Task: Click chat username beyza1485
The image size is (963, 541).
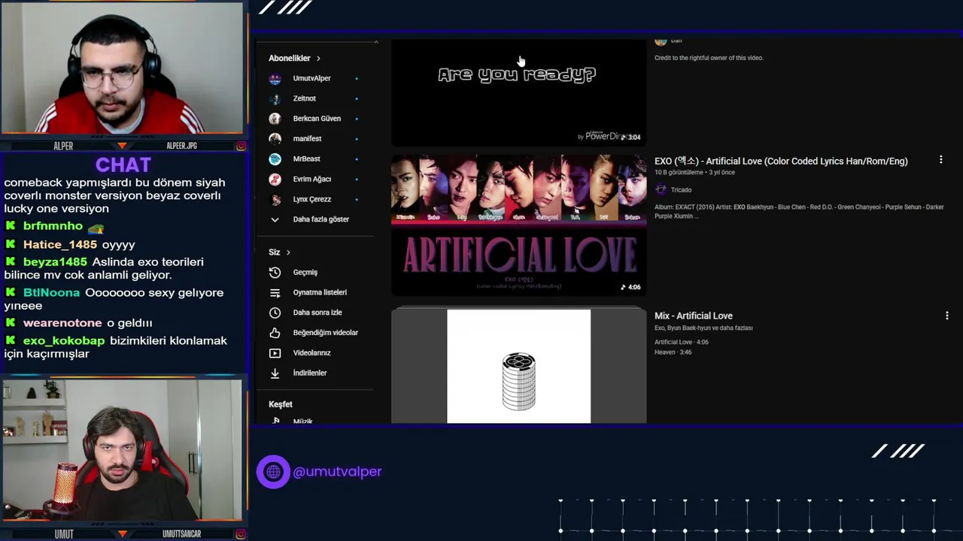Action: [x=55, y=261]
